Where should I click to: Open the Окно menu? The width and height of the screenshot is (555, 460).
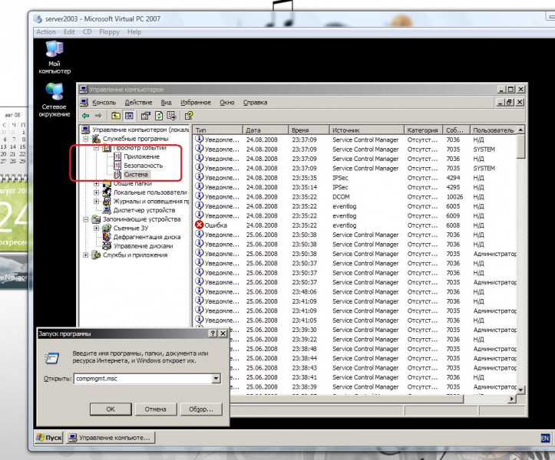pos(227,103)
